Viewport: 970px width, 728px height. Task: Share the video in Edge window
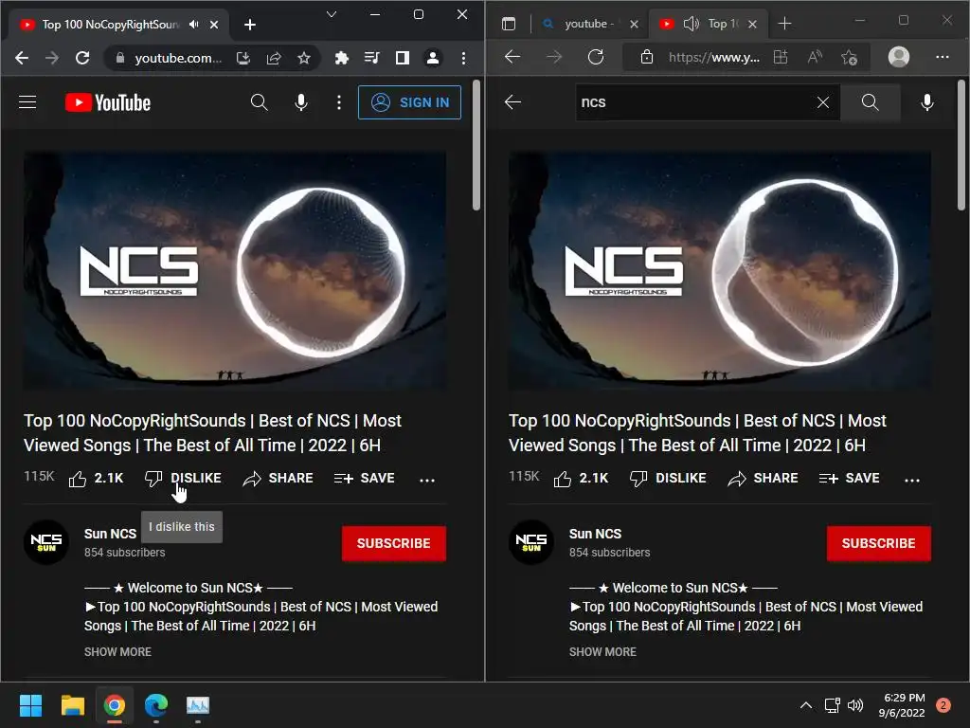click(763, 479)
